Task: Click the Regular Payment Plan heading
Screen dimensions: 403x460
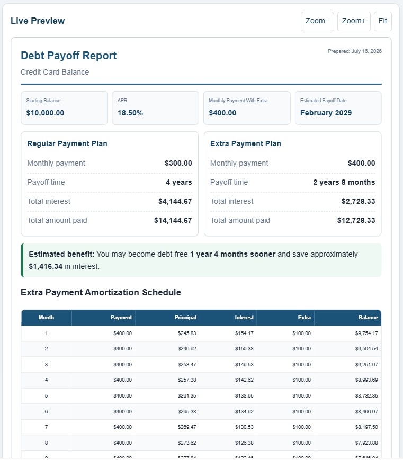Action: [x=67, y=143]
